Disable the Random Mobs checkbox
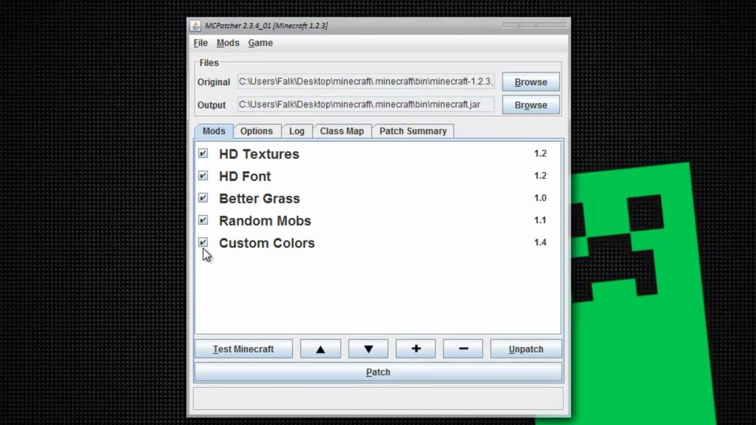 pyautogui.click(x=203, y=220)
